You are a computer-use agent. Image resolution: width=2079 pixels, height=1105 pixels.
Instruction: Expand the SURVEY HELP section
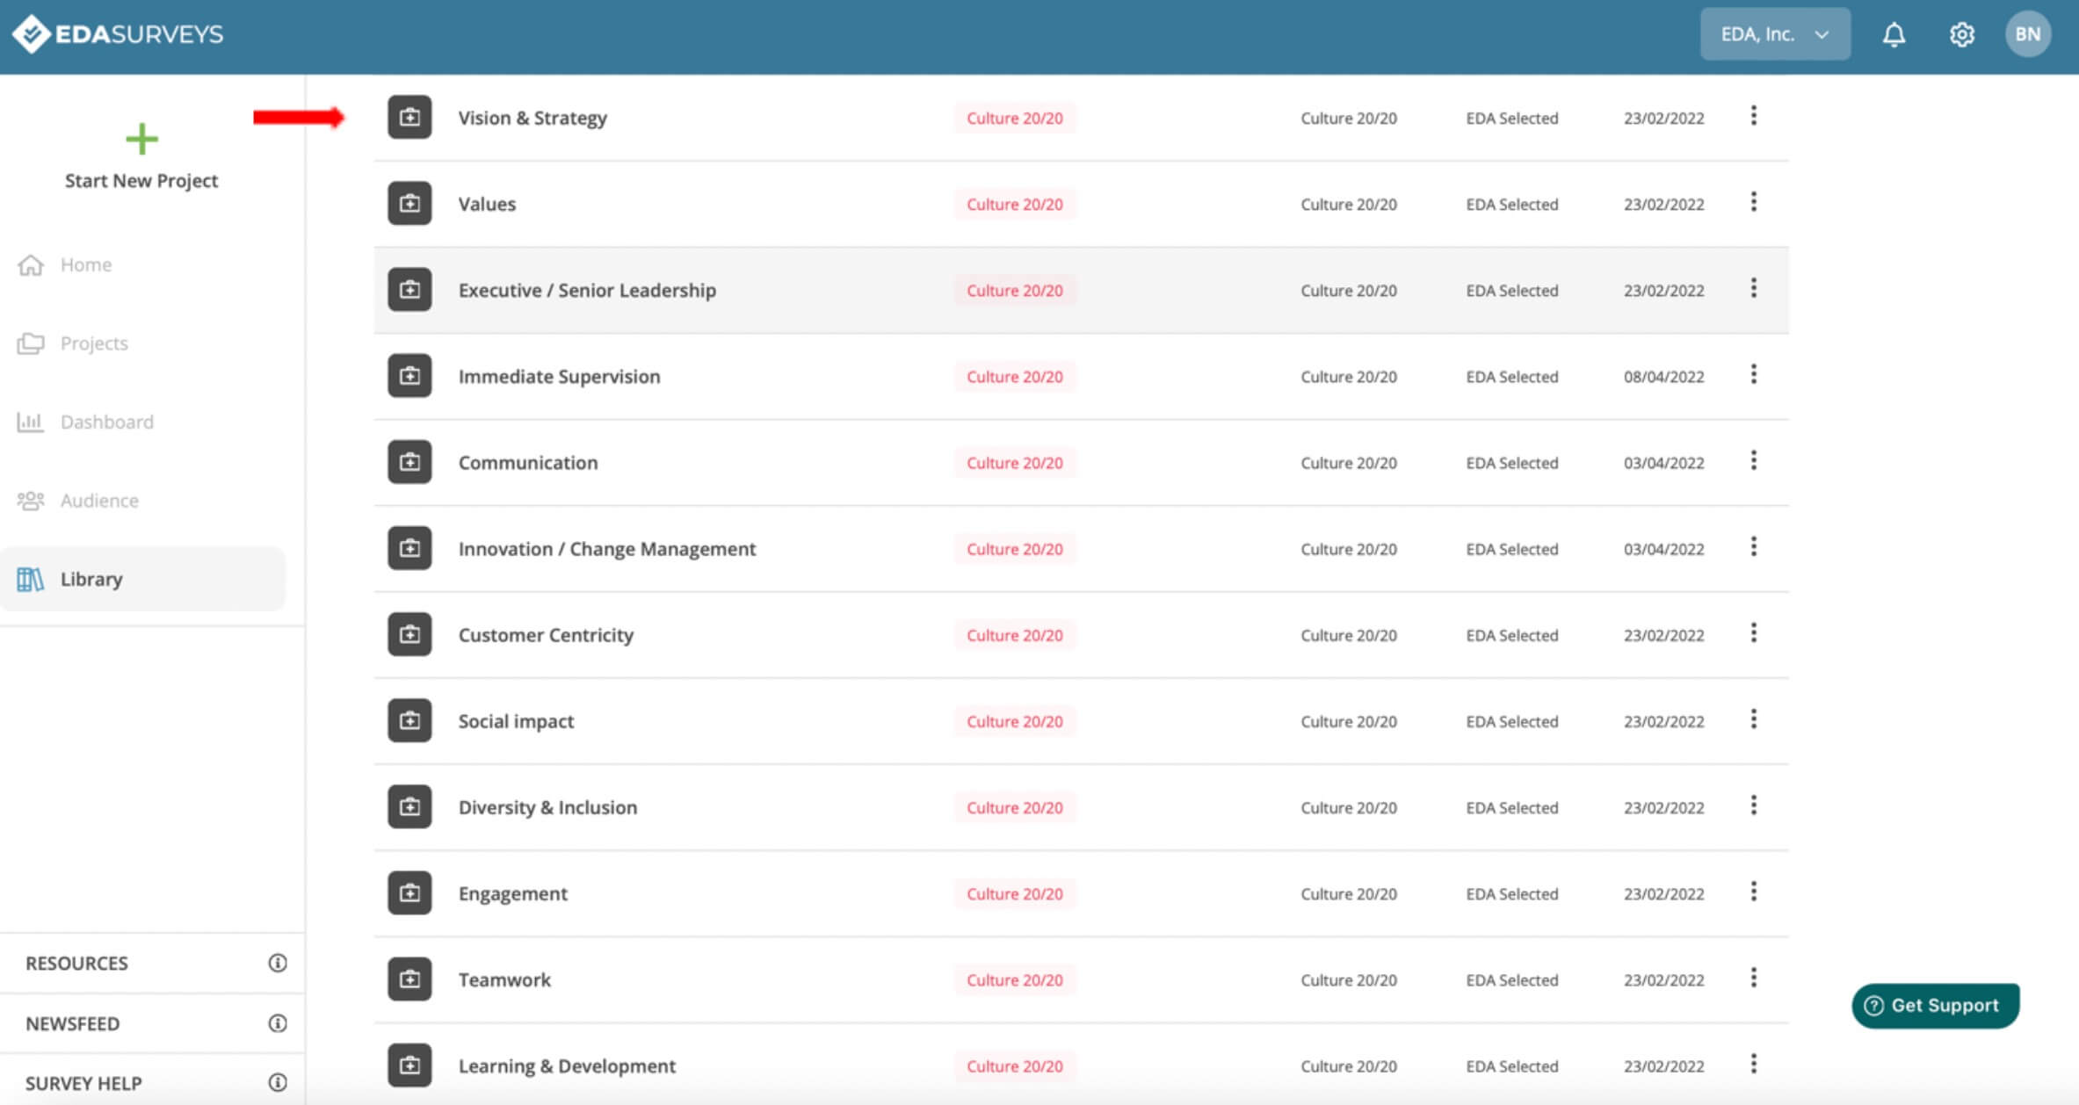tap(153, 1082)
